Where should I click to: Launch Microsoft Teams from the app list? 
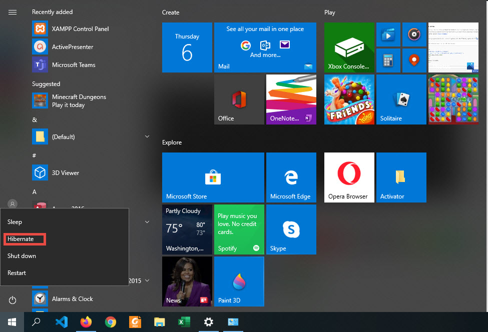(x=73, y=65)
